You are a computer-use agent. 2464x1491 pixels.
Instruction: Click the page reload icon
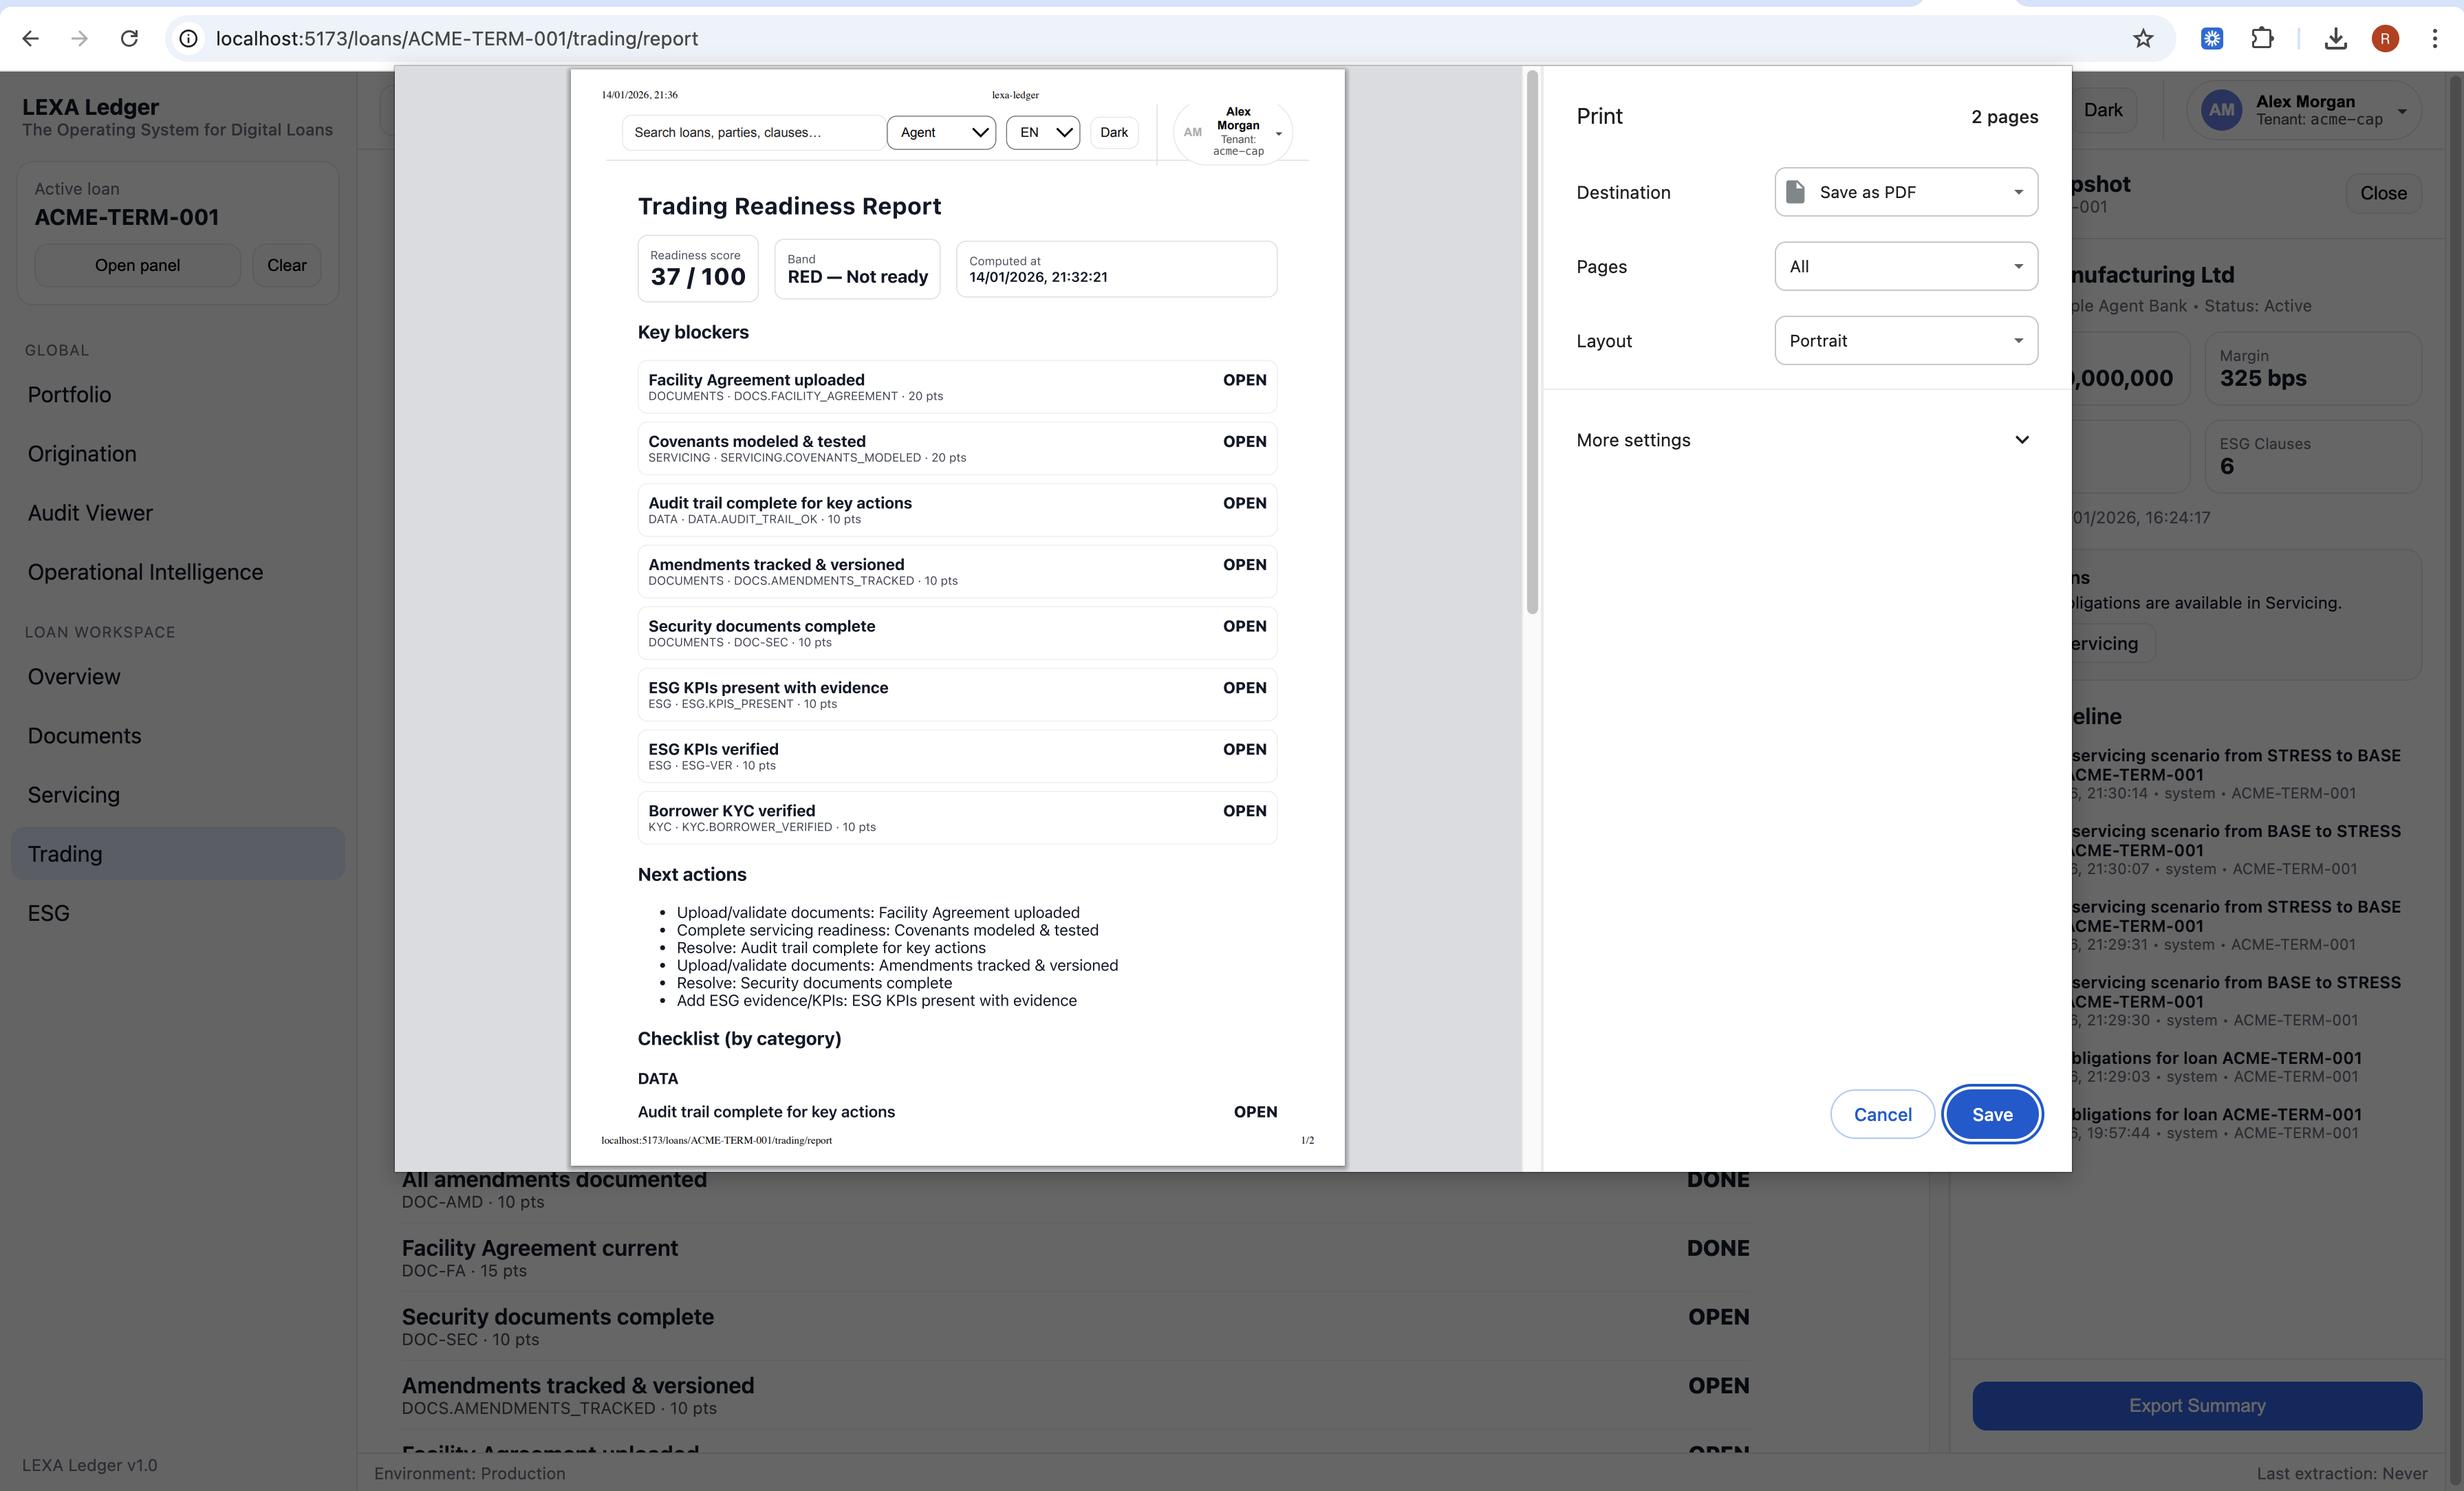pos(129,38)
